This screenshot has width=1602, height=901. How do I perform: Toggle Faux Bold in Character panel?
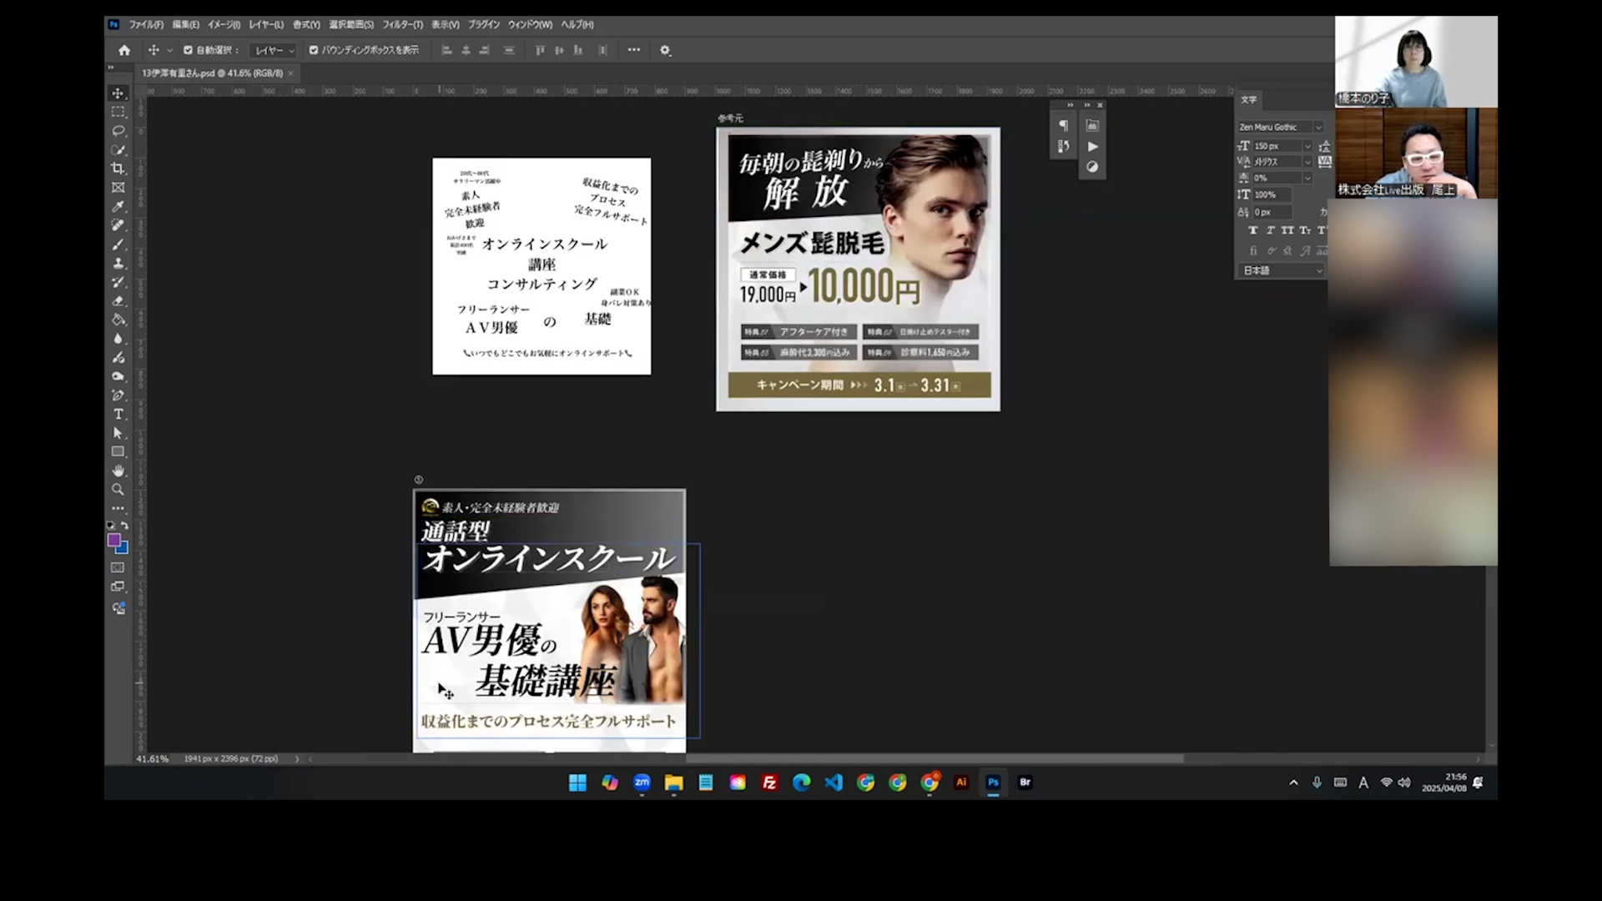pos(1252,230)
